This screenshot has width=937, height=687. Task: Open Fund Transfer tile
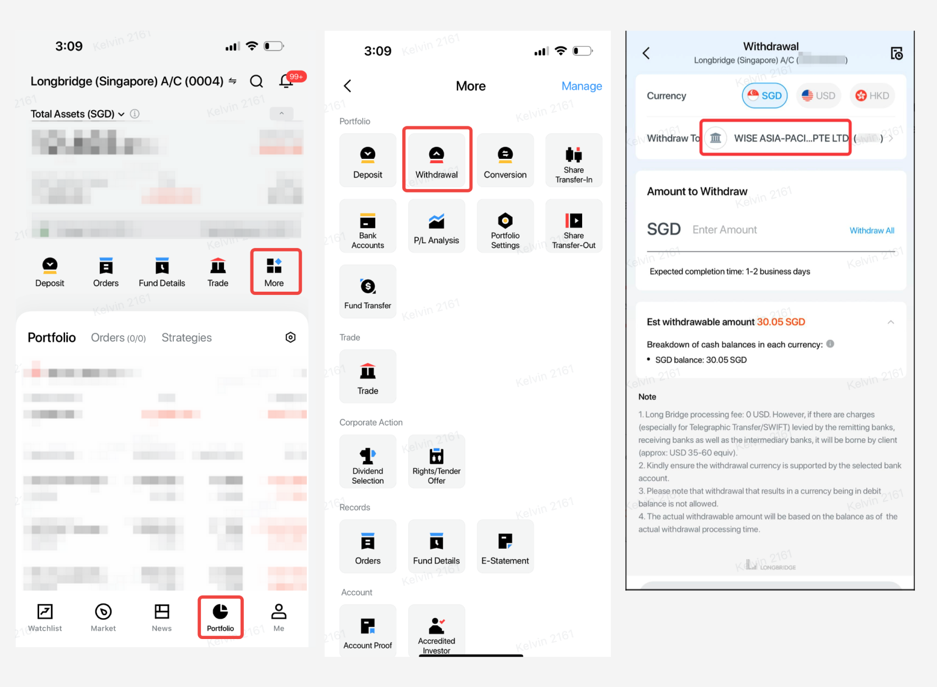pyautogui.click(x=368, y=291)
